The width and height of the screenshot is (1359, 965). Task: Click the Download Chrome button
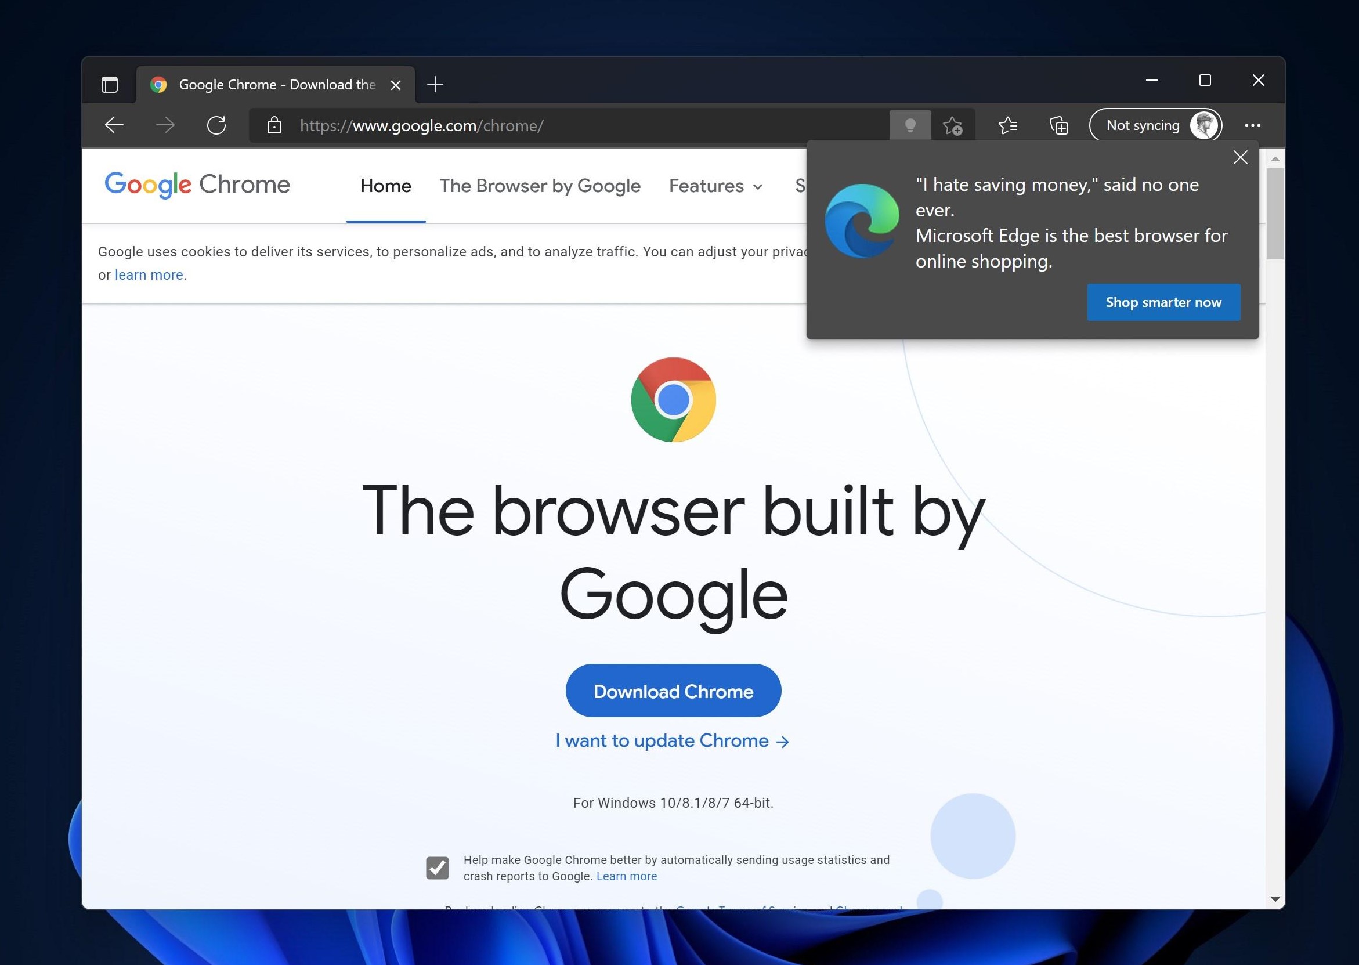pyautogui.click(x=673, y=691)
